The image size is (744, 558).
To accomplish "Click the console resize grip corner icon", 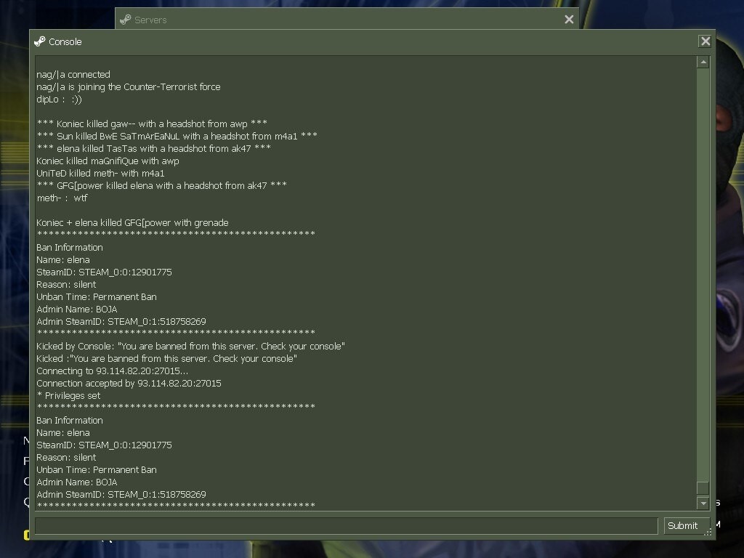I will 708,533.
